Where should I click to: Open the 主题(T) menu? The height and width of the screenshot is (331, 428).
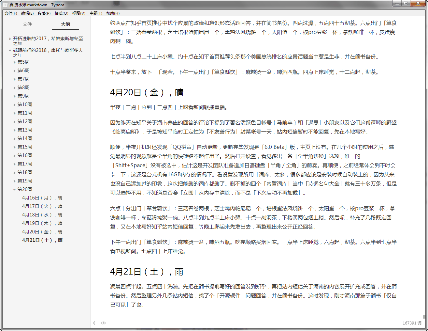[96, 13]
